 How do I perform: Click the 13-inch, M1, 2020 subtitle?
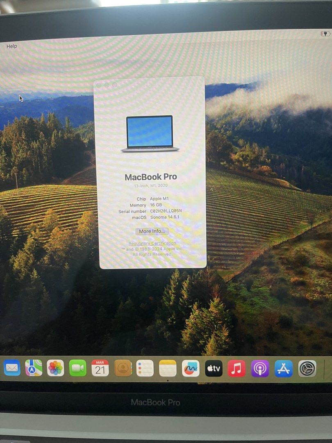pos(151,185)
